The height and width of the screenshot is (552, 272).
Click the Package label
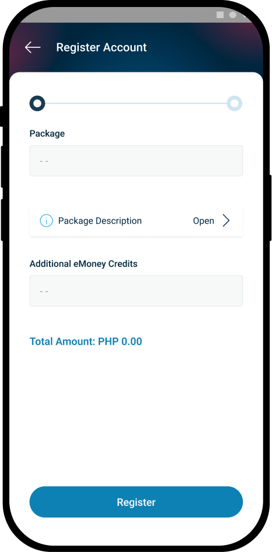(47, 134)
